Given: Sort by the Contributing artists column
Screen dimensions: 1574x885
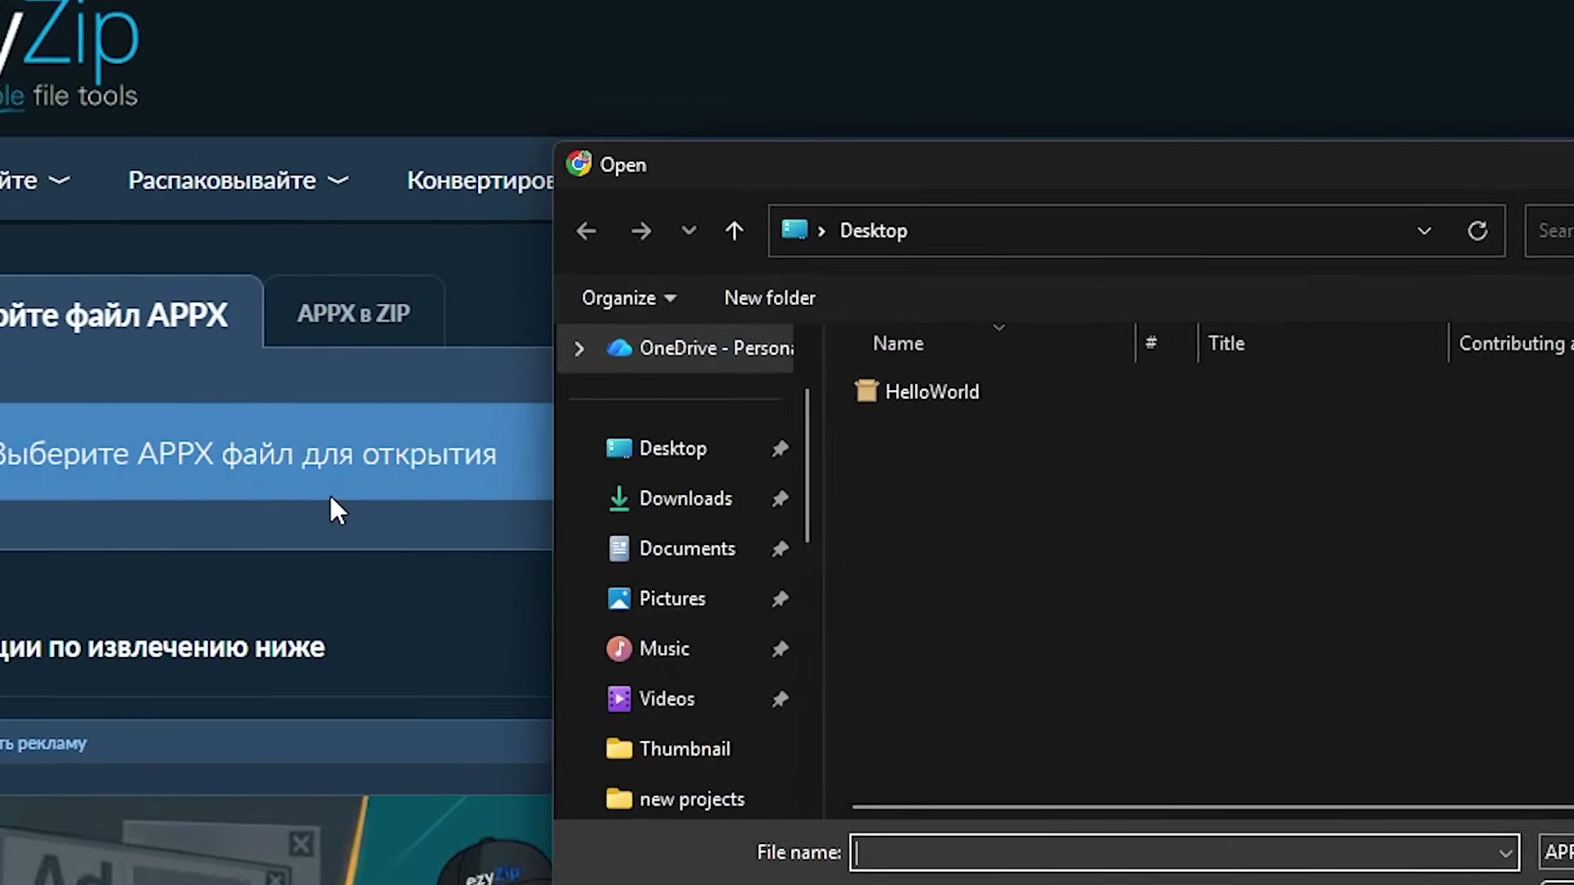Looking at the screenshot, I should tap(1515, 343).
